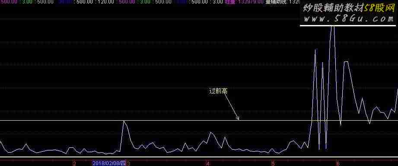Select month marker 2 on time axis
Screen dimensions: 398x166
(x=74, y=164)
